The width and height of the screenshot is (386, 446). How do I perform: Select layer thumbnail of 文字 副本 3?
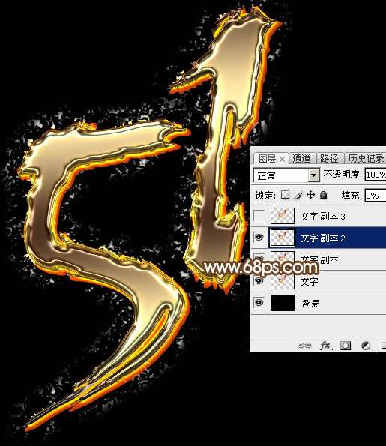click(x=282, y=216)
